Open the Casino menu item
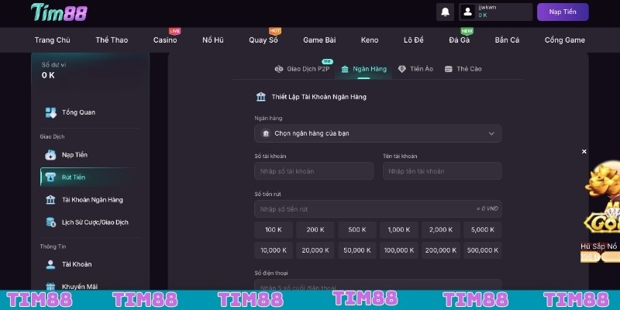 point(164,40)
